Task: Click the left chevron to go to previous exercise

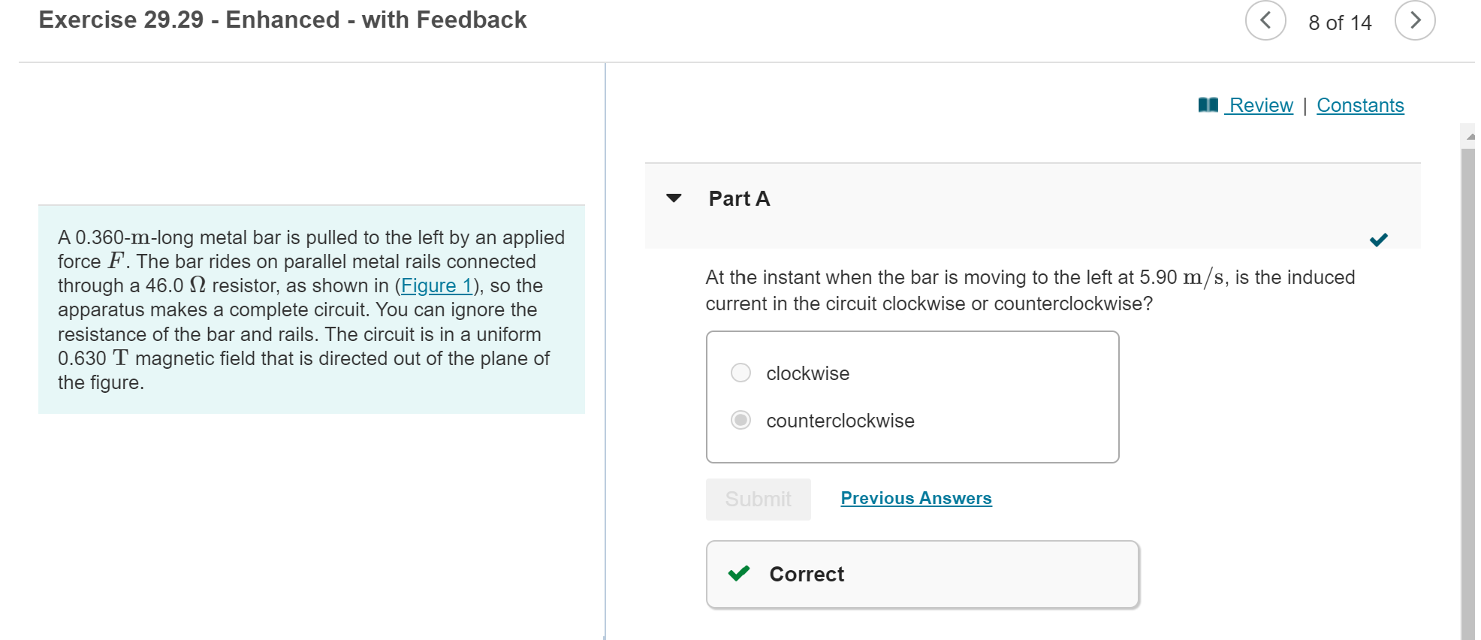Action: tap(1265, 20)
